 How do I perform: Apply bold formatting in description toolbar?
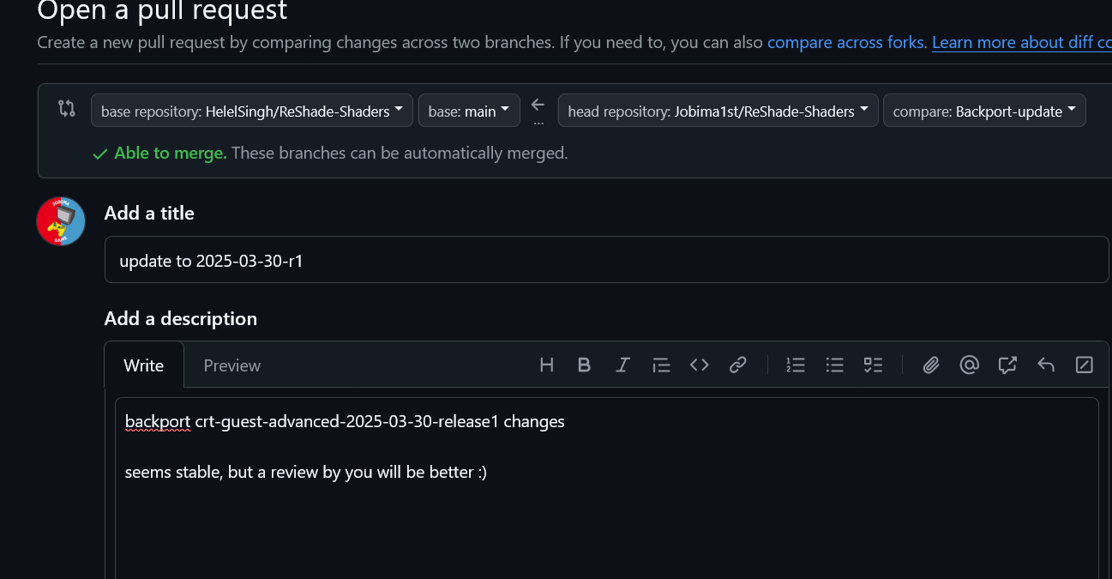pyautogui.click(x=584, y=365)
